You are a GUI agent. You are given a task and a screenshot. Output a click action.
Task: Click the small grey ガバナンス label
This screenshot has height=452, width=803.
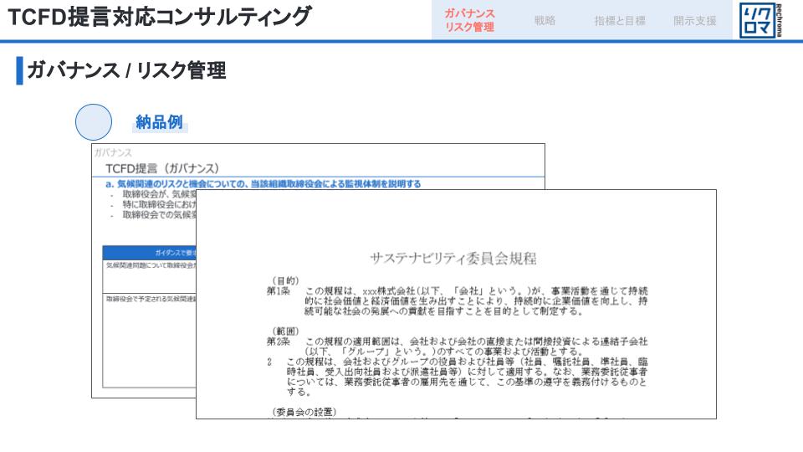coord(113,152)
